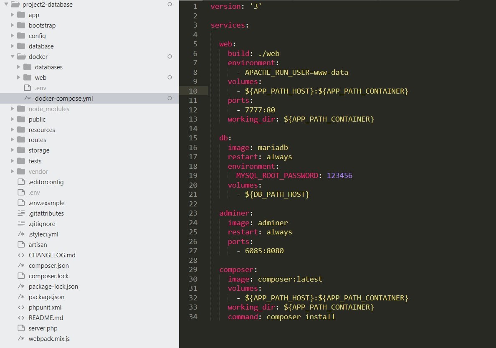496x348 pixels.
Task: Click the docker-compose.yml file type icon
Action: [28, 99]
